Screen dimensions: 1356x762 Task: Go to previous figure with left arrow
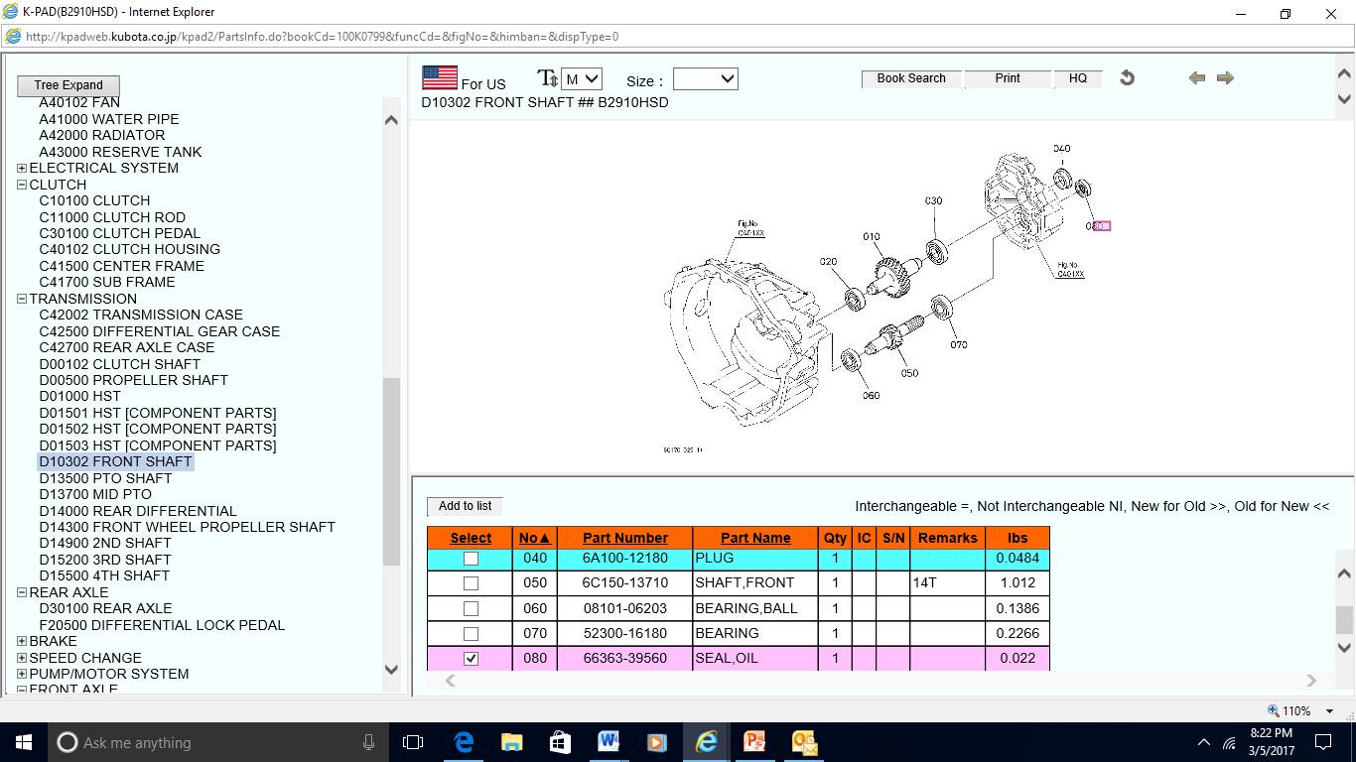click(x=1197, y=78)
